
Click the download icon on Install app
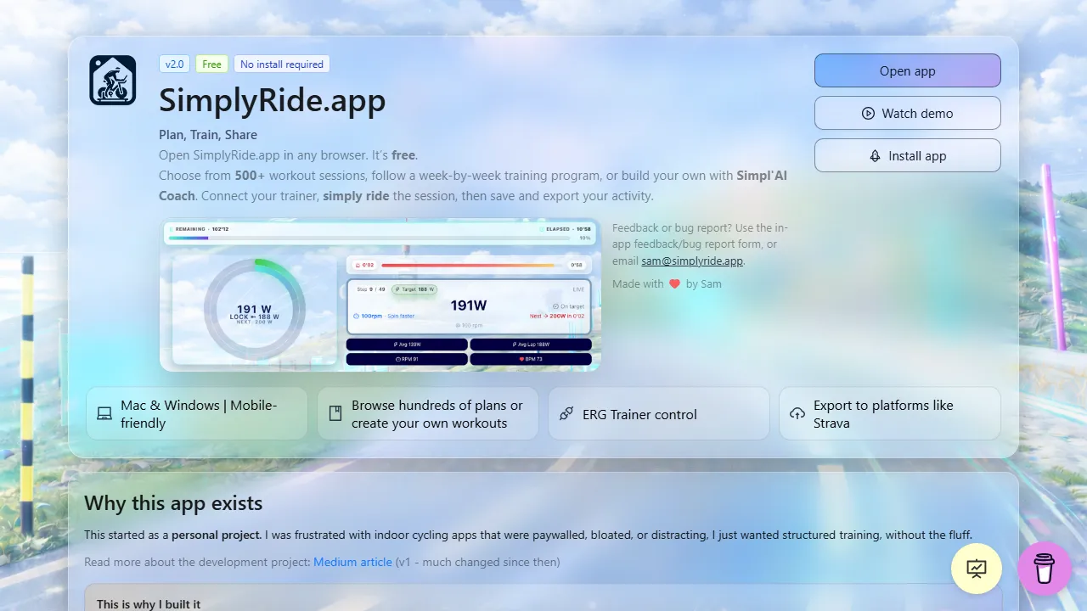874,155
